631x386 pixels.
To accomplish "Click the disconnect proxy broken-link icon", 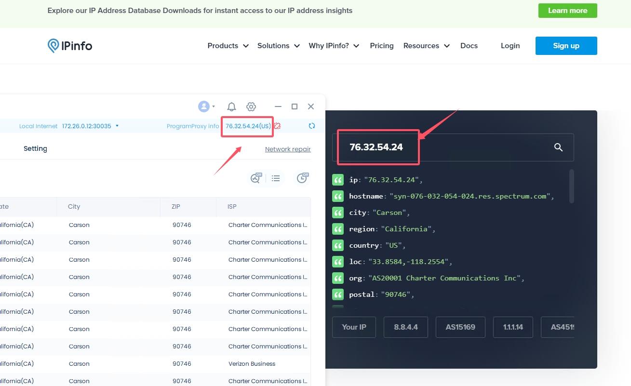I will pos(277,126).
